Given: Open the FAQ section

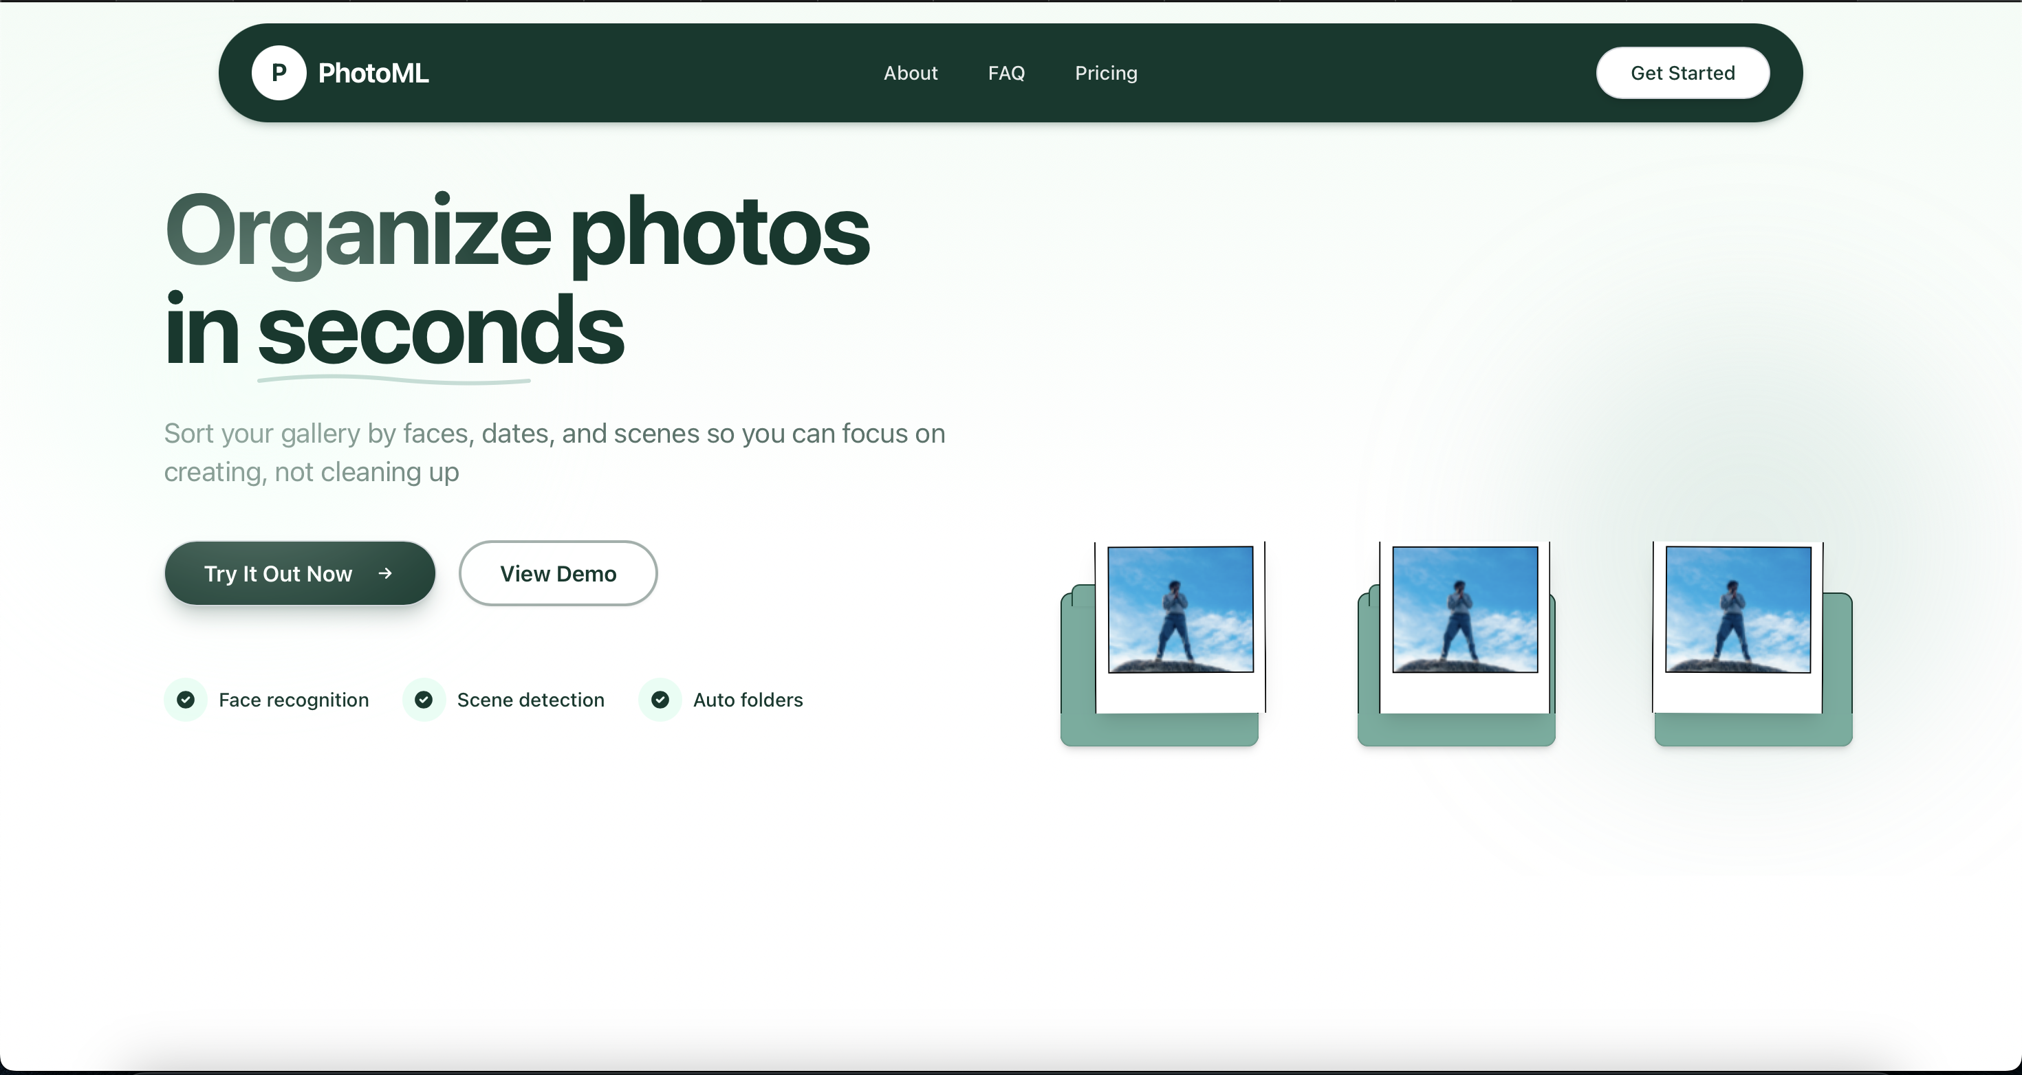Looking at the screenshot, I should pos(1006,72).
